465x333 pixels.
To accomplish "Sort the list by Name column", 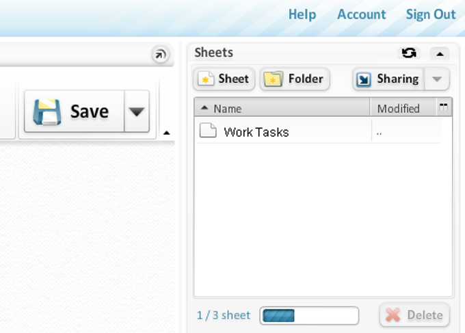I will pyautogui.click(x=282, y=108).
